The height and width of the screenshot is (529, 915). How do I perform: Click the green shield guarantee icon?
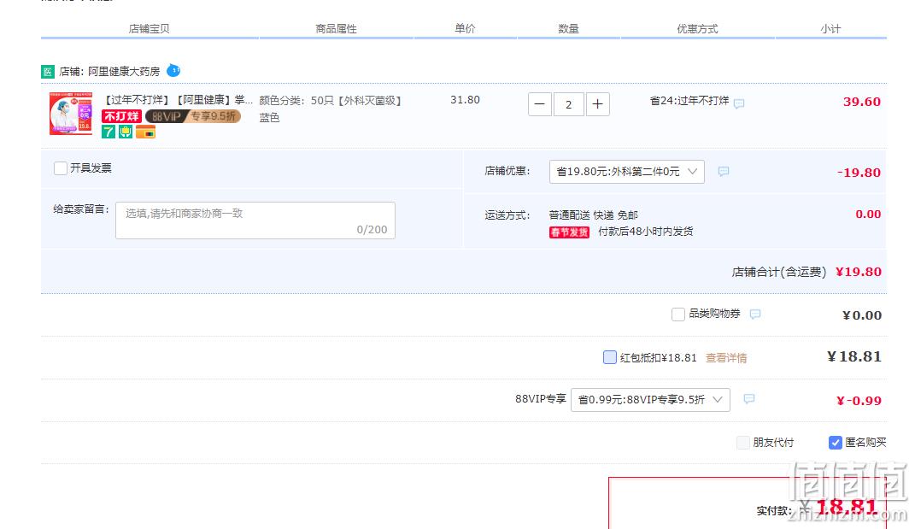pos(126,132)
